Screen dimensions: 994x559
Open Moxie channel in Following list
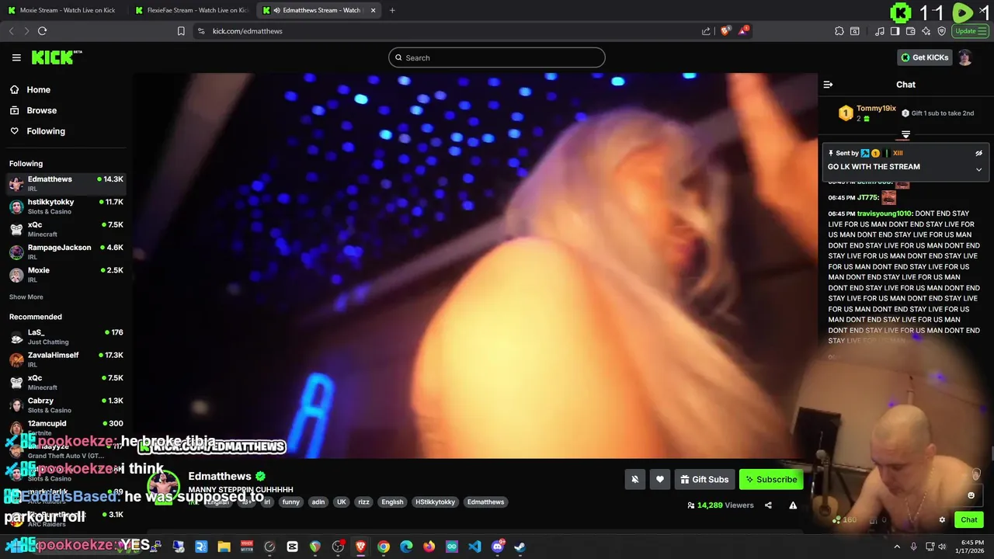point(66,274)
